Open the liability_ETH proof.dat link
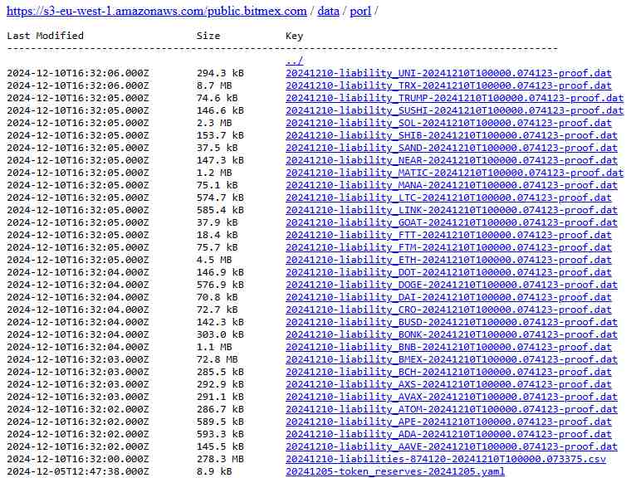Screen dimensions: 631x478 (448, 261)
